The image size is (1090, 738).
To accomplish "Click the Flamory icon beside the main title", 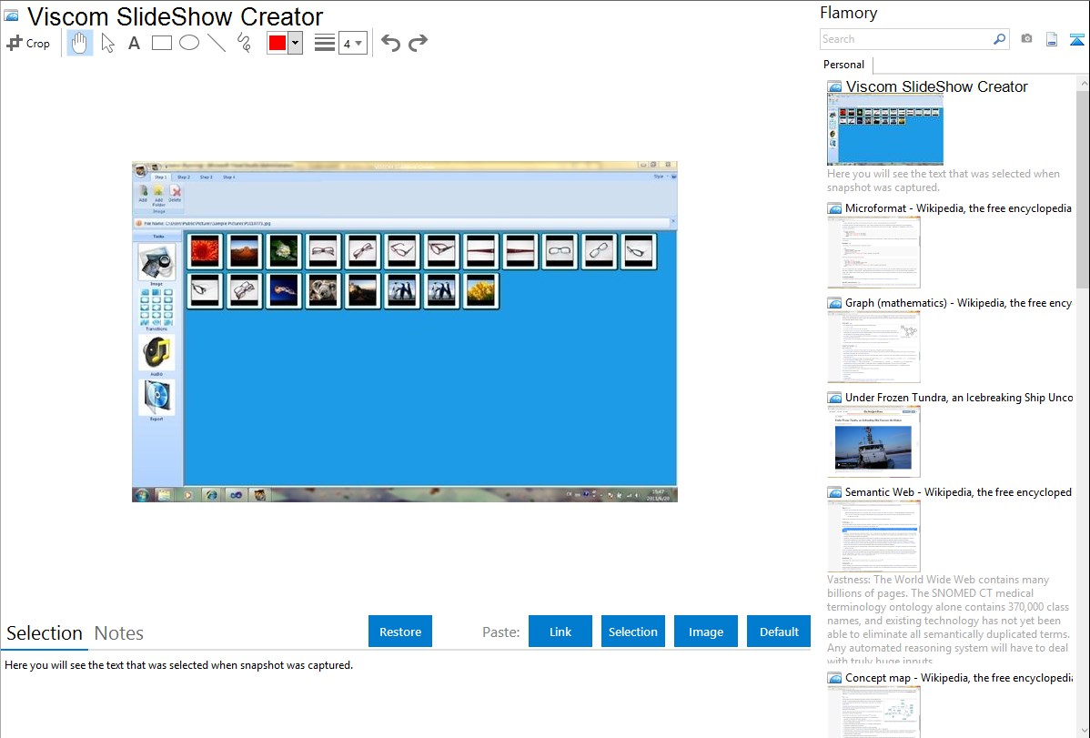I will (x=12, y=16).
